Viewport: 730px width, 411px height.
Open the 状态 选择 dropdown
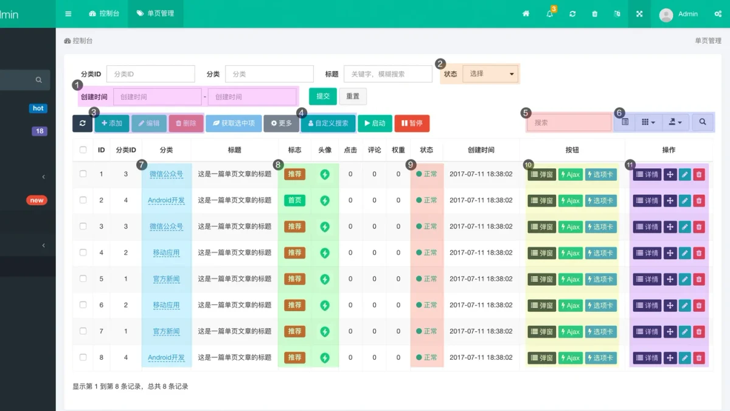coord(490,74)
